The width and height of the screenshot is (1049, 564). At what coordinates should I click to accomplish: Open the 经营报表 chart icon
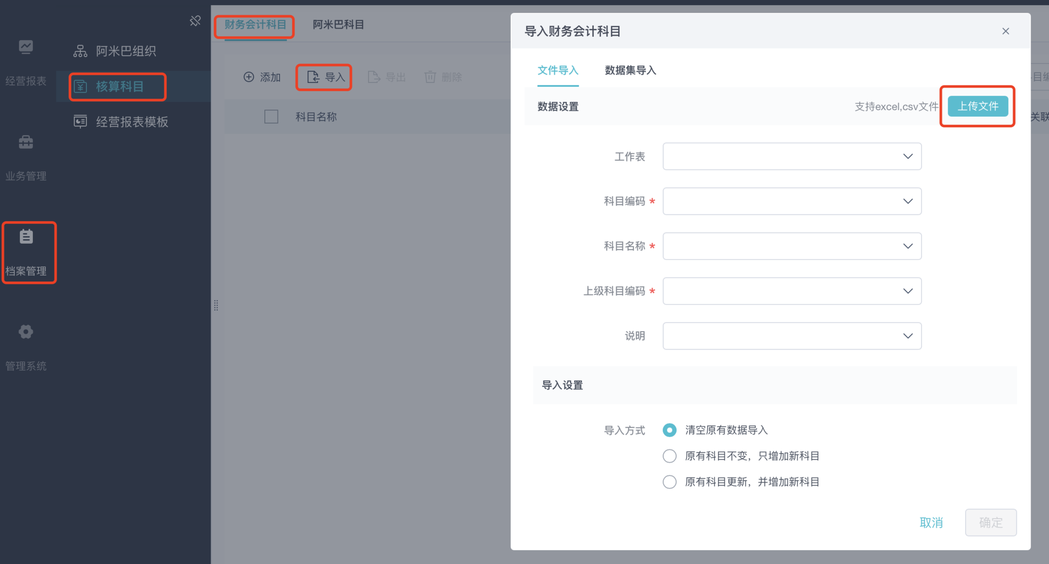[x=26, y=47]
